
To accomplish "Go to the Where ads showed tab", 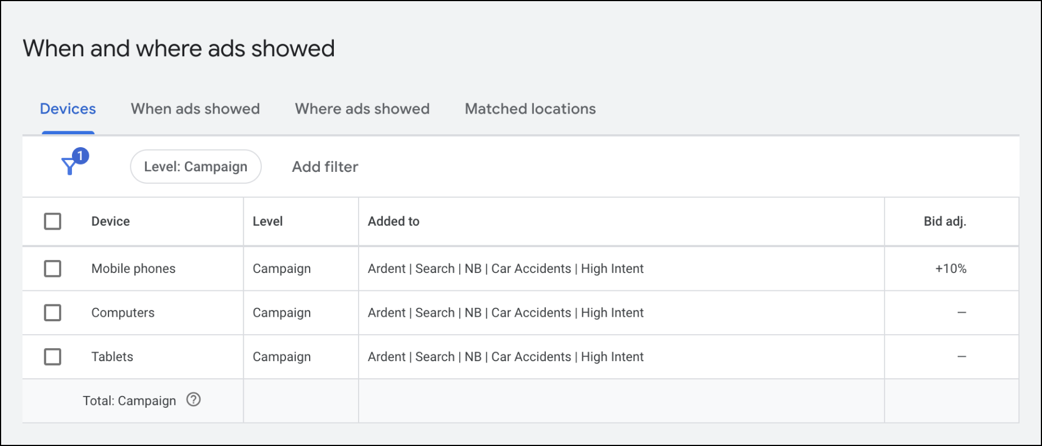I will tap(362, 109).
